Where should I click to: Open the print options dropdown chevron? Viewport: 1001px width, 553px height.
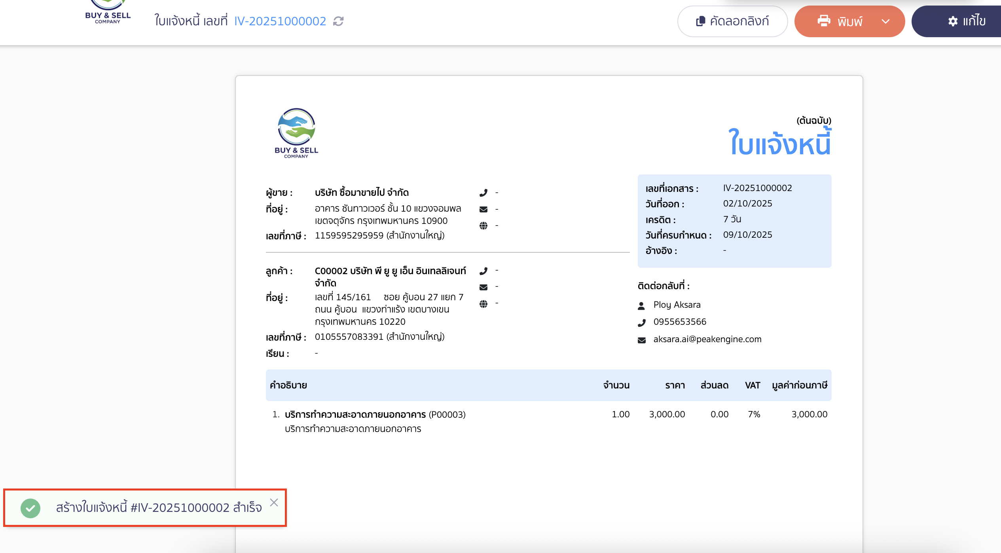(886, 21)
